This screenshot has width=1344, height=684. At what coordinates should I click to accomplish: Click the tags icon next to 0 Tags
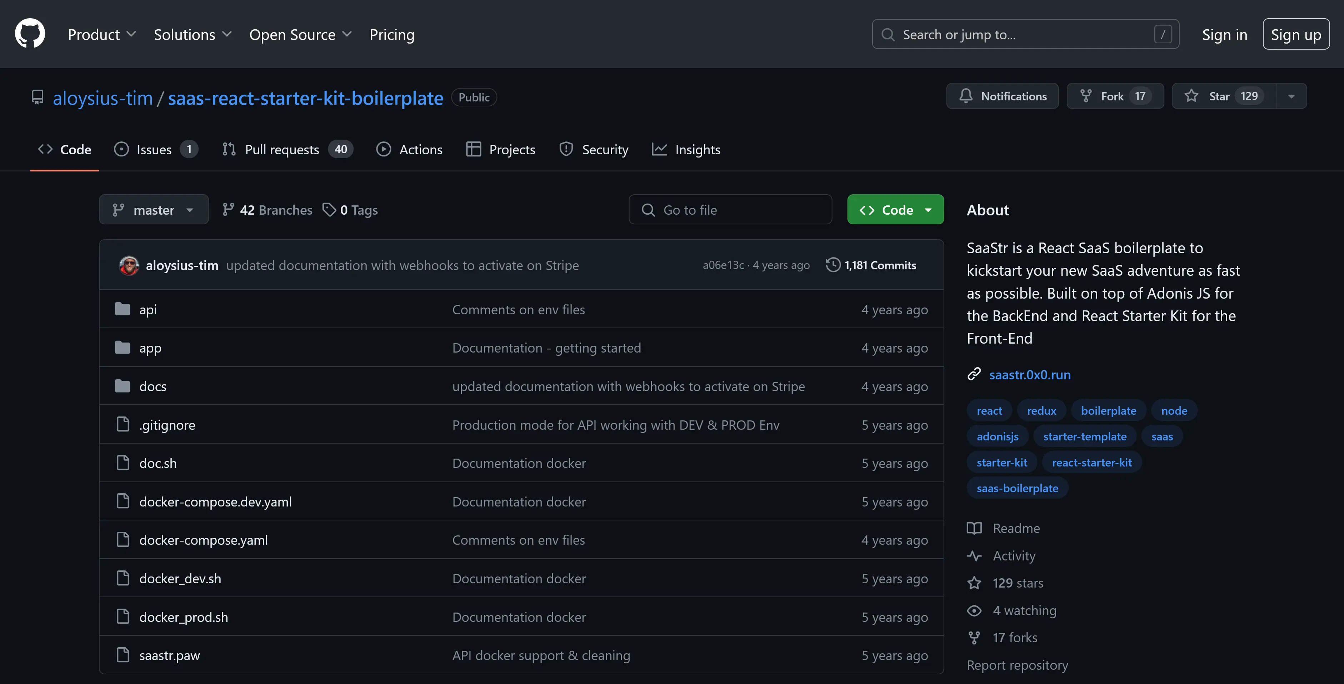329,210
